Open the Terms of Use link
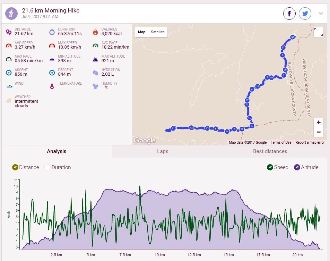Screen dimensions: 330x261 (281, 142)
